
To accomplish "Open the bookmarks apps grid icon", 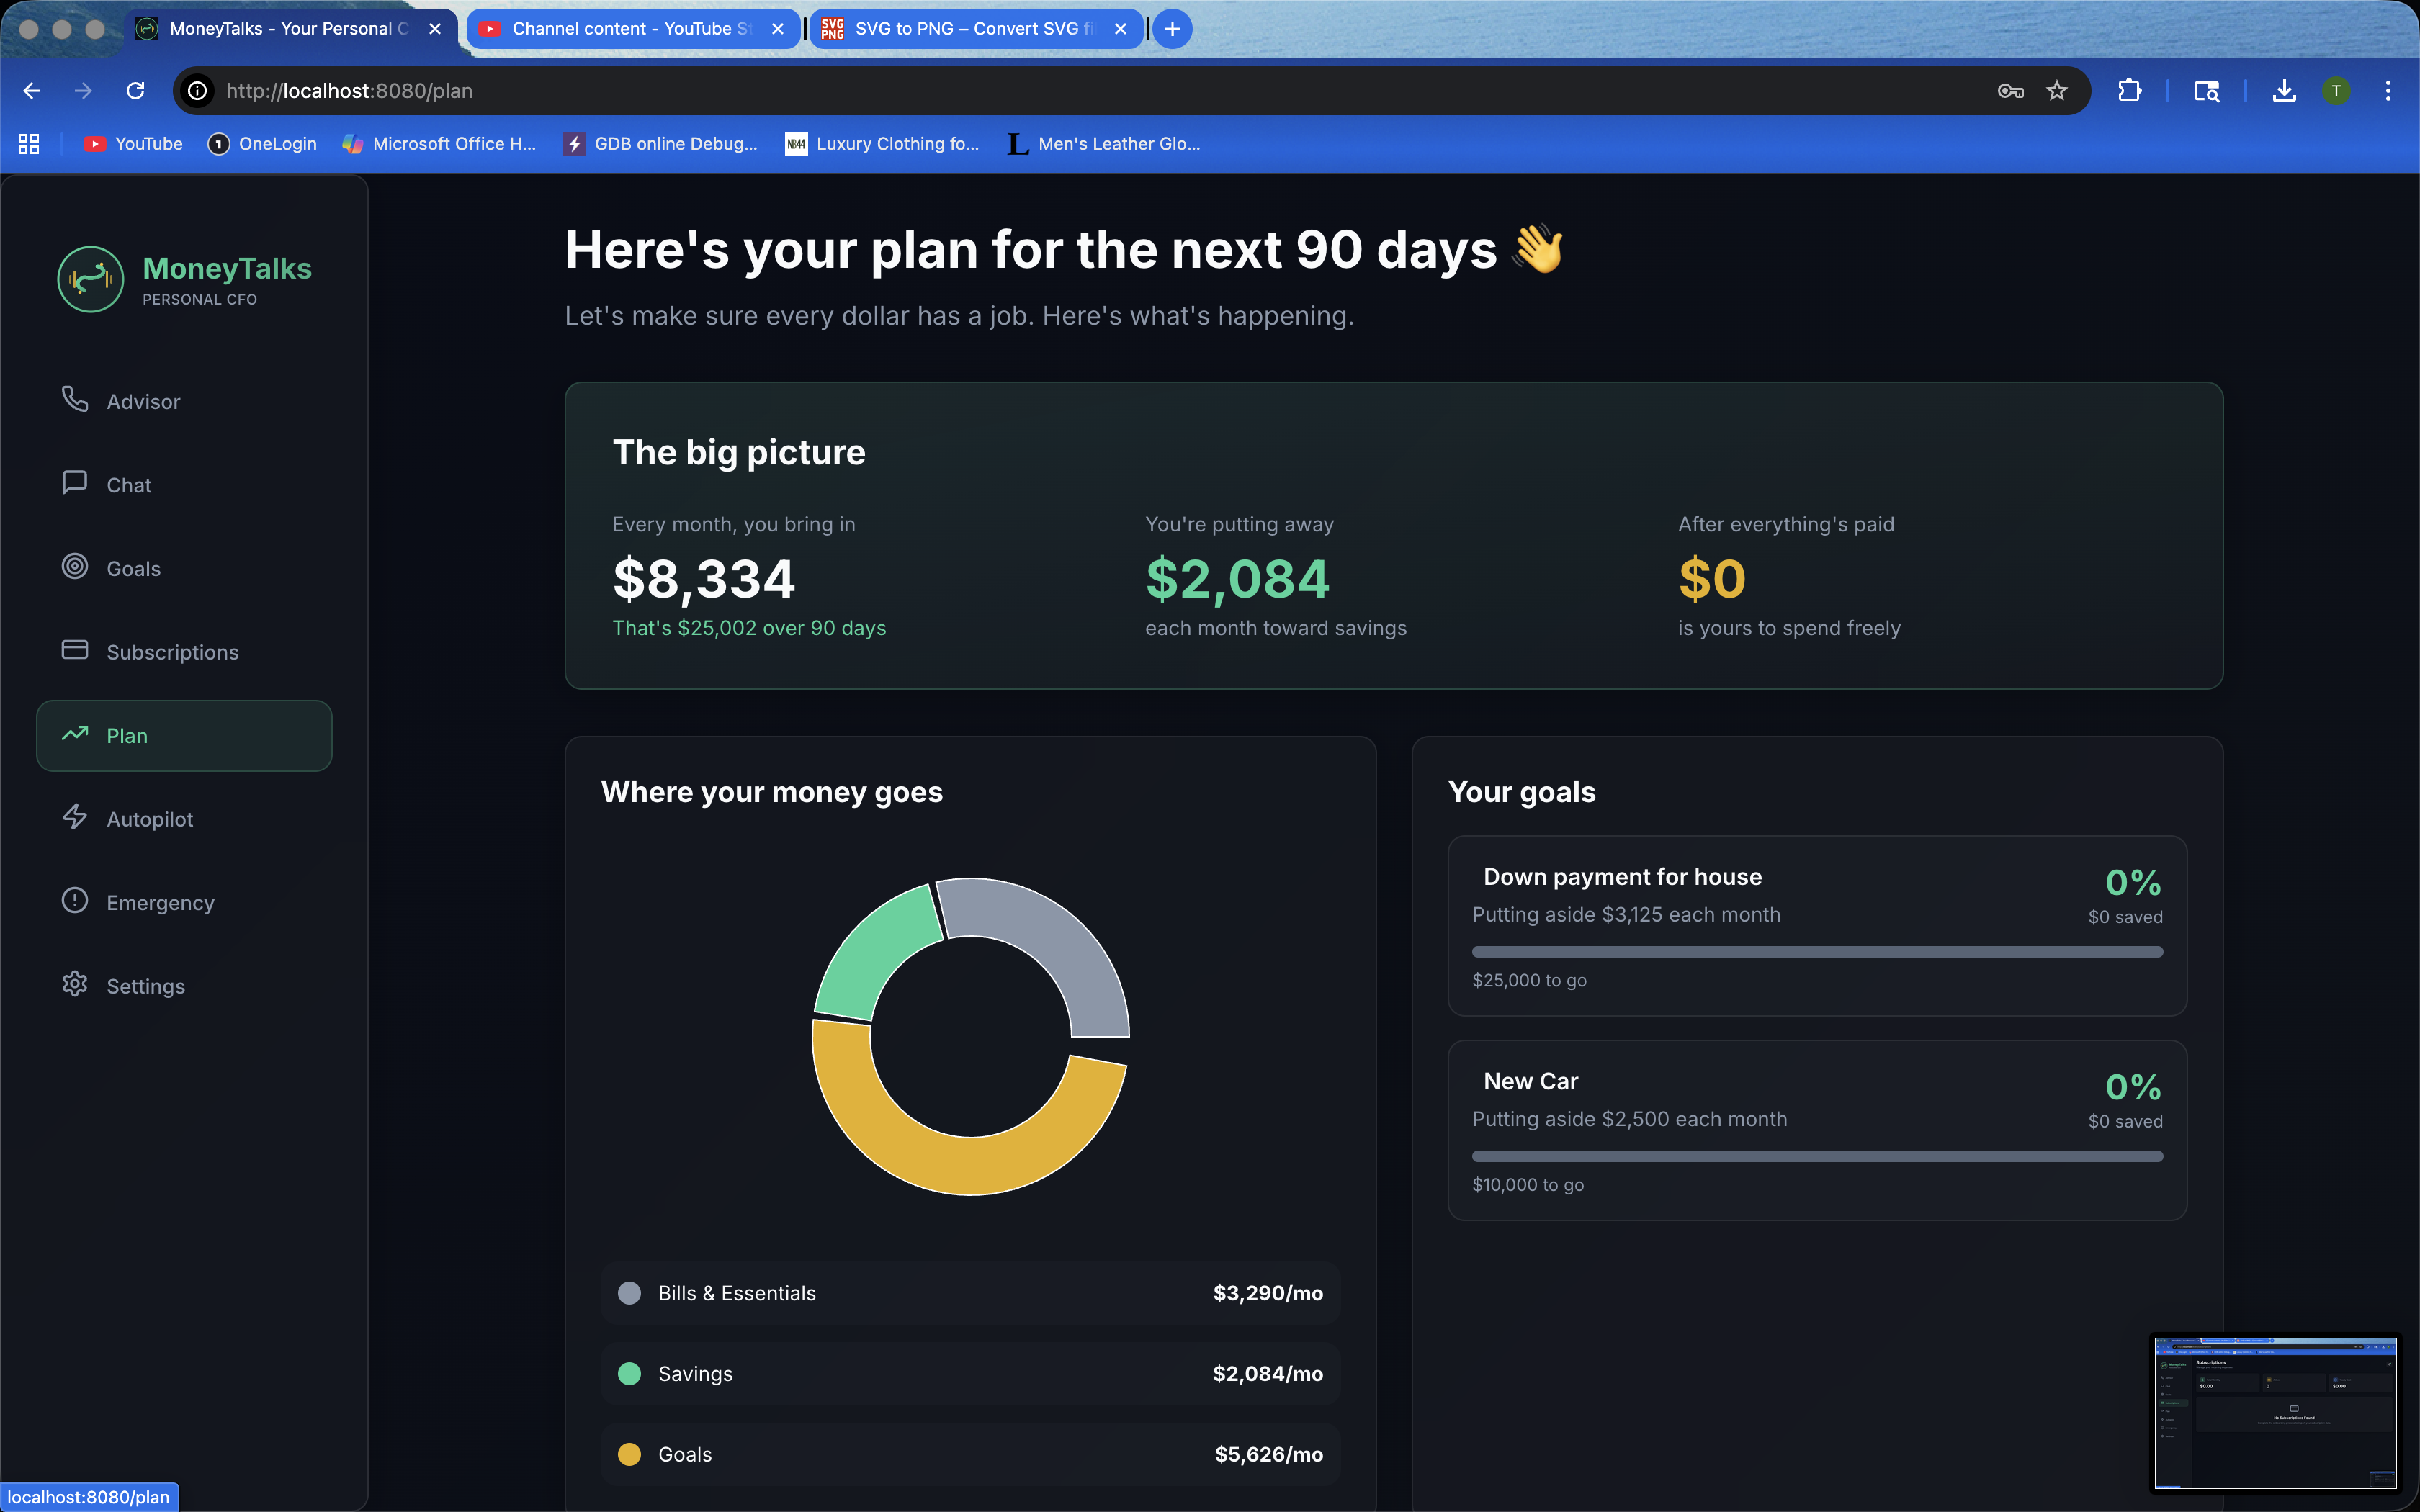I will coord(29,144).
